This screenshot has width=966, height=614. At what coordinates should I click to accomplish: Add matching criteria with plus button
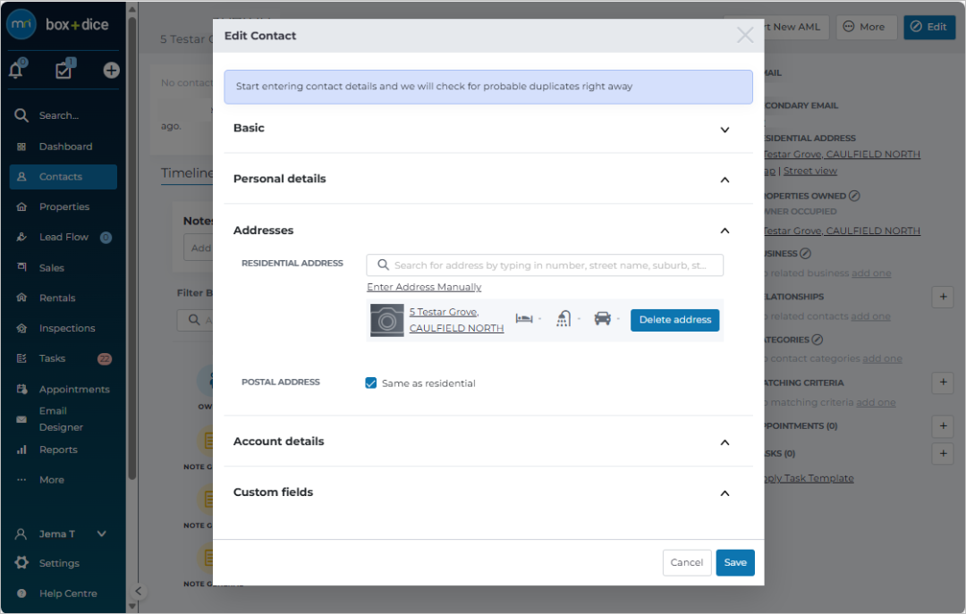point(944,383)
